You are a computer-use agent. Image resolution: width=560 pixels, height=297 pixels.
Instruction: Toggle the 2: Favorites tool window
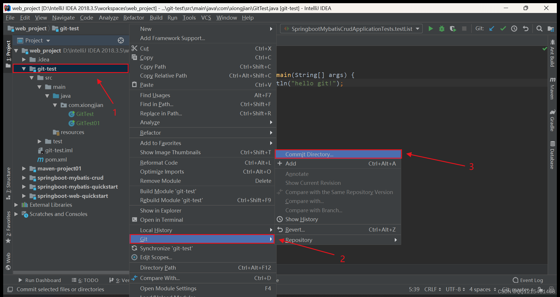tap(8, 227)
